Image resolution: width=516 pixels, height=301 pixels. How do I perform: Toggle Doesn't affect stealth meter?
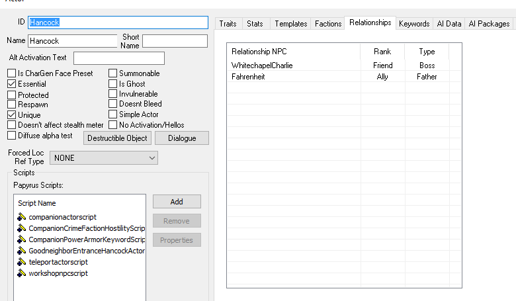(x=11, y=124)
